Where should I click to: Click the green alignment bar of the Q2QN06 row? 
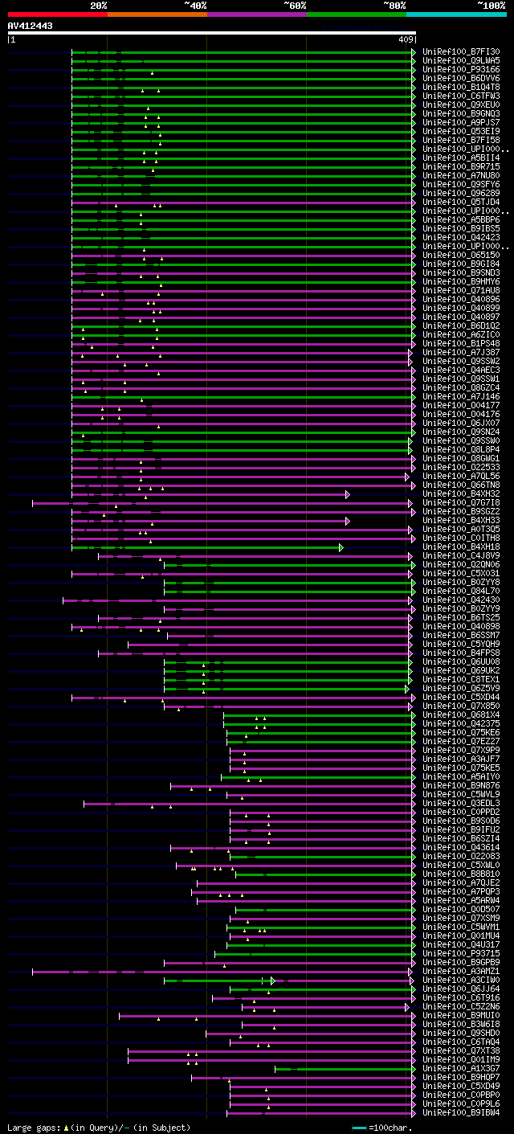[289, 565]
